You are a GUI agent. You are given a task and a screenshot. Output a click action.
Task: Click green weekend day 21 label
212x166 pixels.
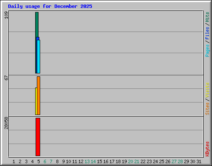coord(137,161)
